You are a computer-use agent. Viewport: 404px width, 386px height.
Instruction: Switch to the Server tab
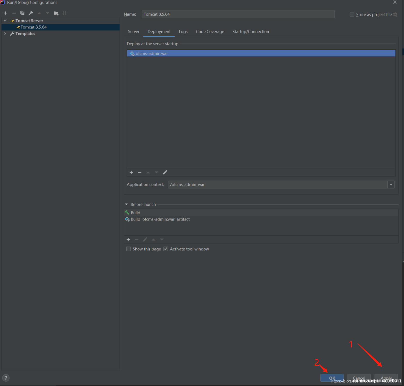134,32
